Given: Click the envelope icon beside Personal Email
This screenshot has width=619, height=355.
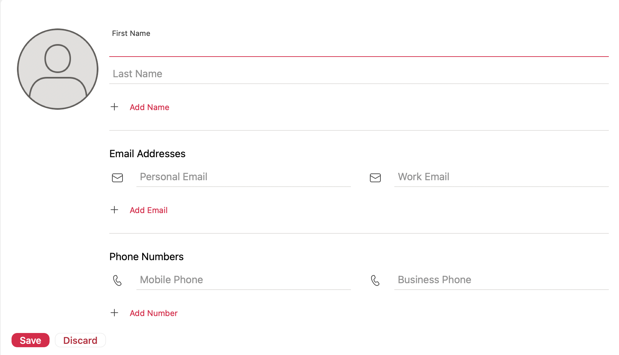Looking at the screenshot, I should coord(117,178).
